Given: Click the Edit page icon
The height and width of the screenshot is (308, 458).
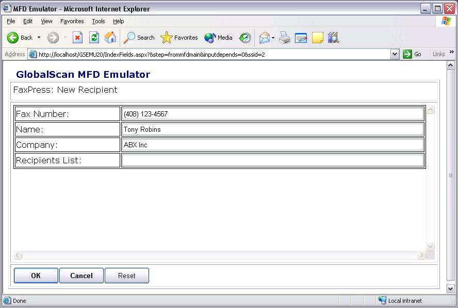Looking at the screenshot, I should [301, 38].
